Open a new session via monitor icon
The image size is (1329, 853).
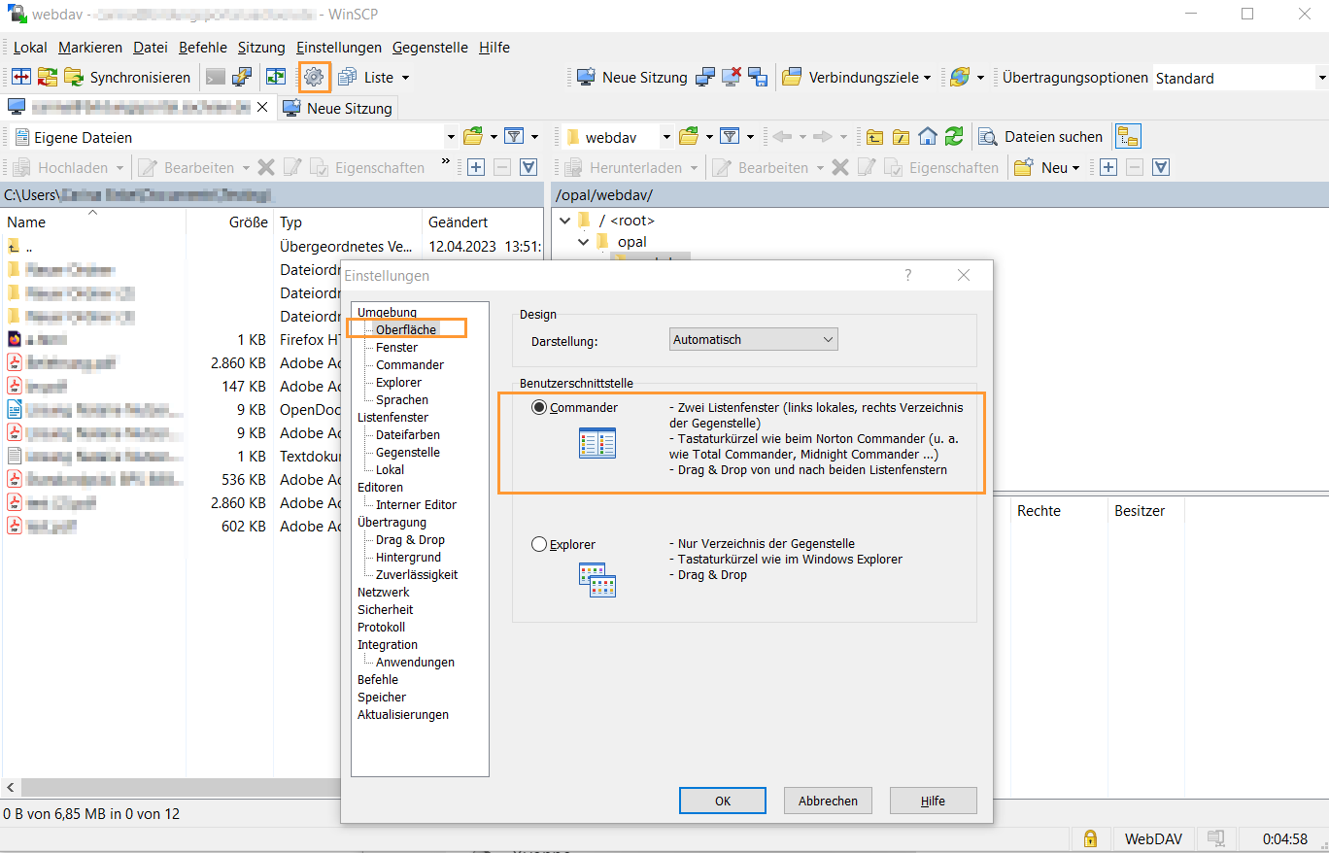pyautogui.click(x=584, y=77)
